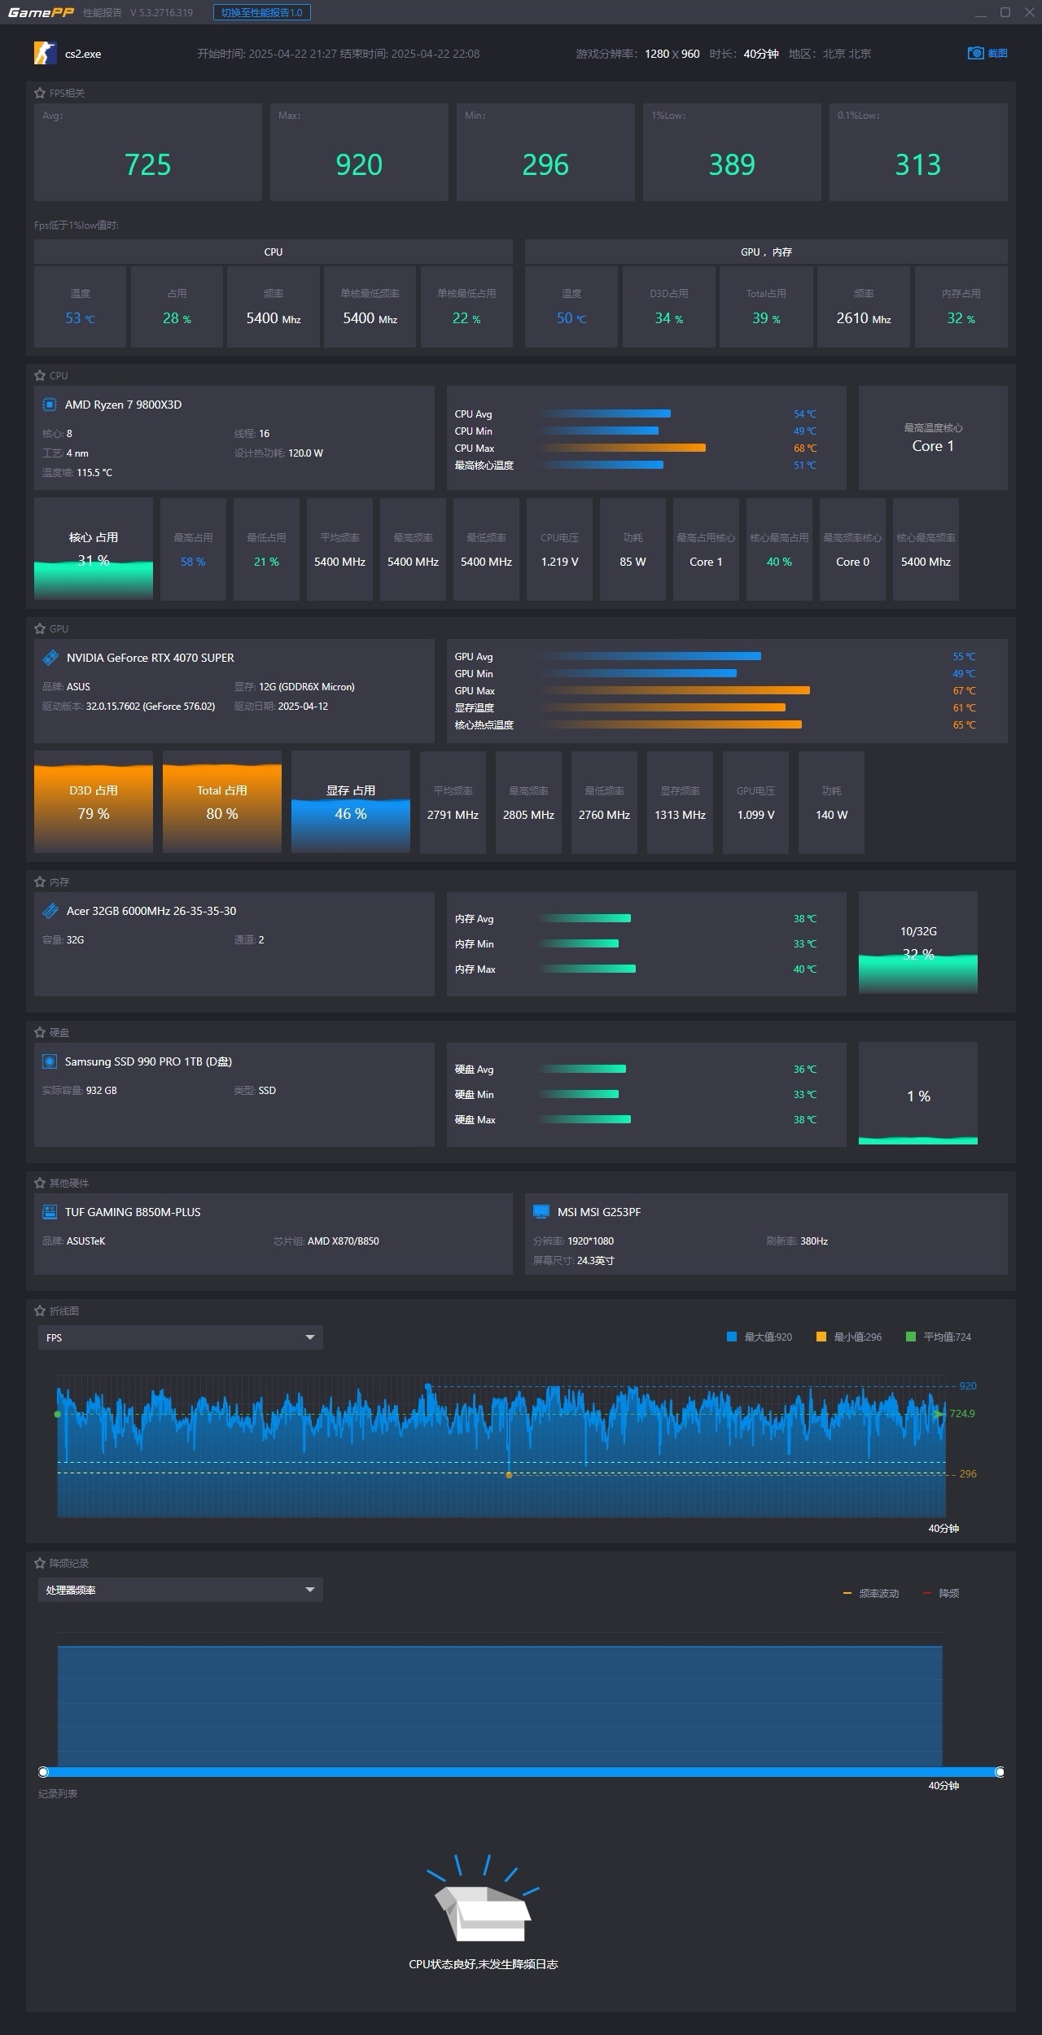
Task: Click the MSI G253PF monitor icon
Action: click(541, 1212)
